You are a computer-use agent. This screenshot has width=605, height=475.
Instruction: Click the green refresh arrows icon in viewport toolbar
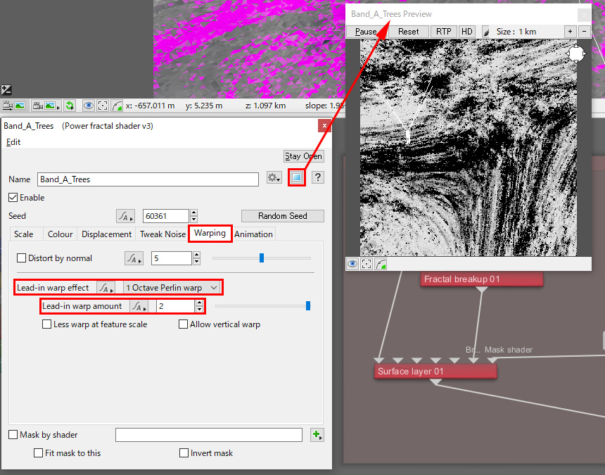pos(70,106)
